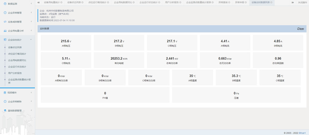Click the 企业用电量分析 chart icon
The width and height of the screenshot is (309, 135).
point(5,31)
